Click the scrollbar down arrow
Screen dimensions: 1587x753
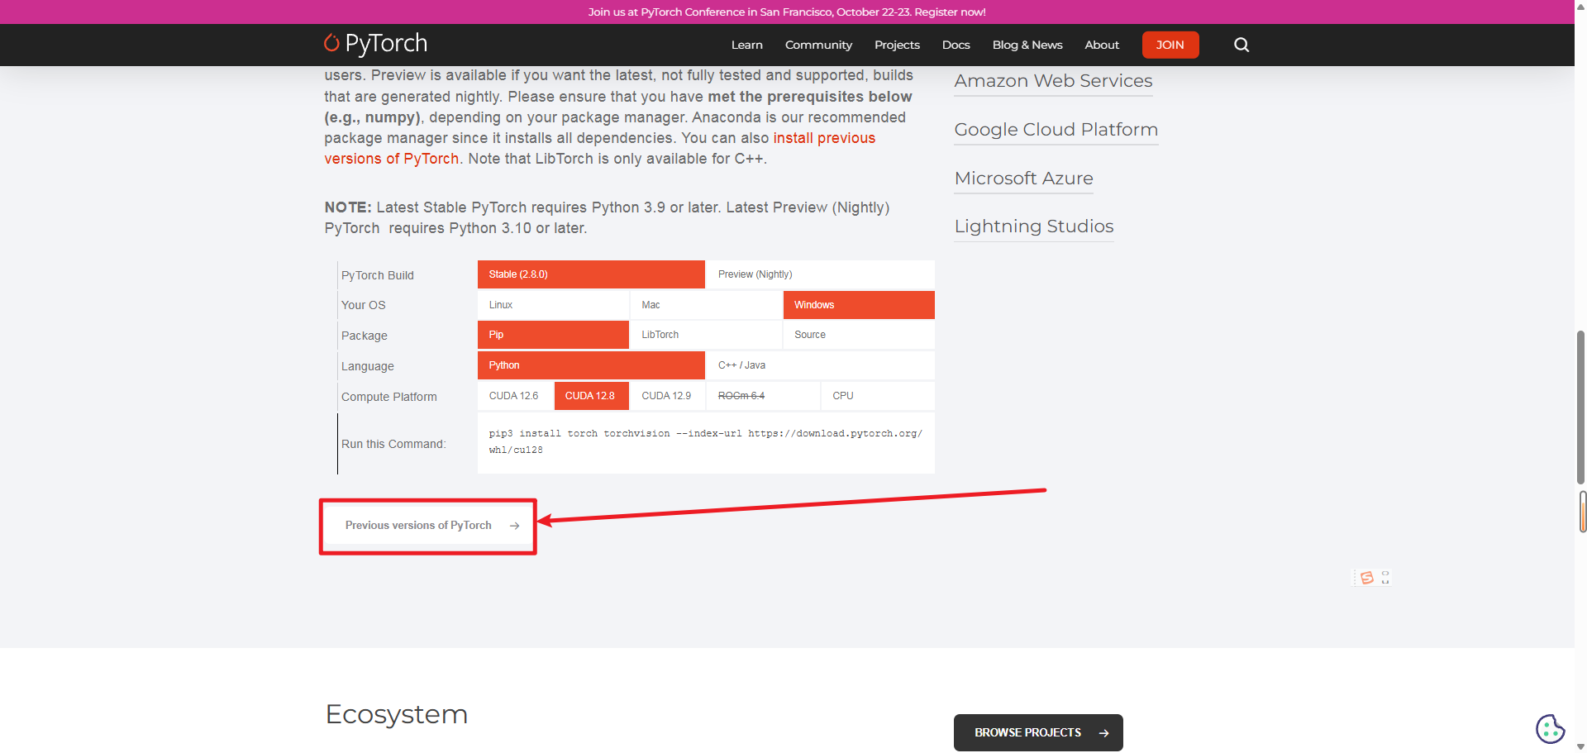(1580, 746)
